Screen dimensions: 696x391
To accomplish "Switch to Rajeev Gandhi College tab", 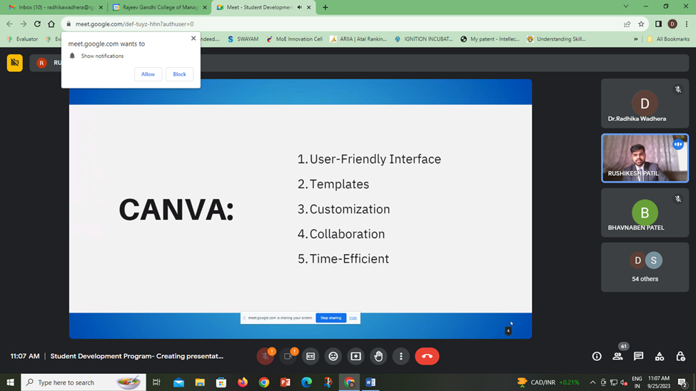I will [x=160, y=7].
